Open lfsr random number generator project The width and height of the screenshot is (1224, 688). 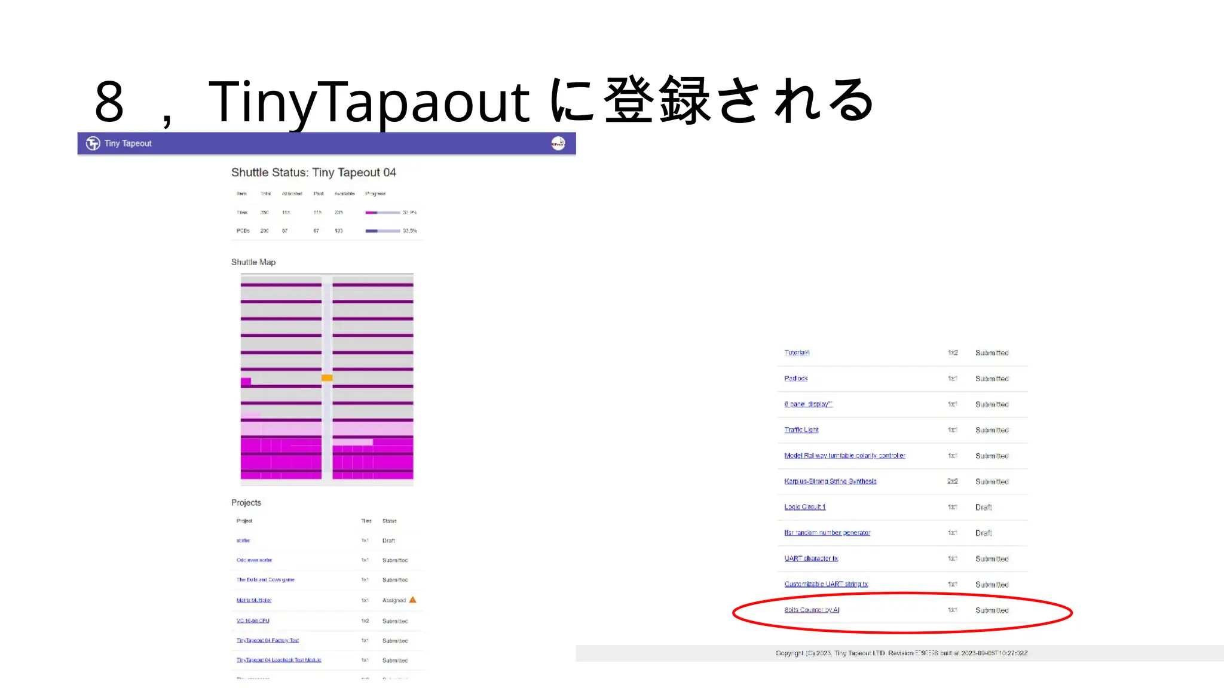pos(827,533)
